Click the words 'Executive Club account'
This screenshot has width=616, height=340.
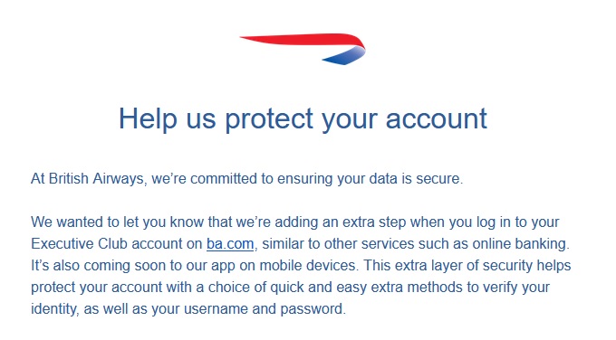coord(107,243)
